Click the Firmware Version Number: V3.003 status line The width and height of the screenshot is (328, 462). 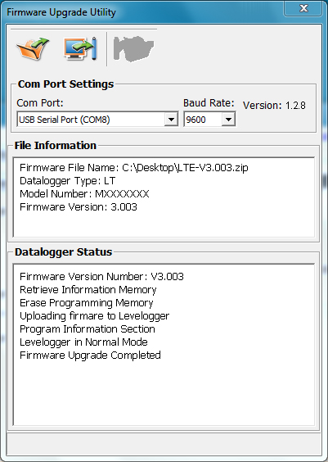coord(101,276)
